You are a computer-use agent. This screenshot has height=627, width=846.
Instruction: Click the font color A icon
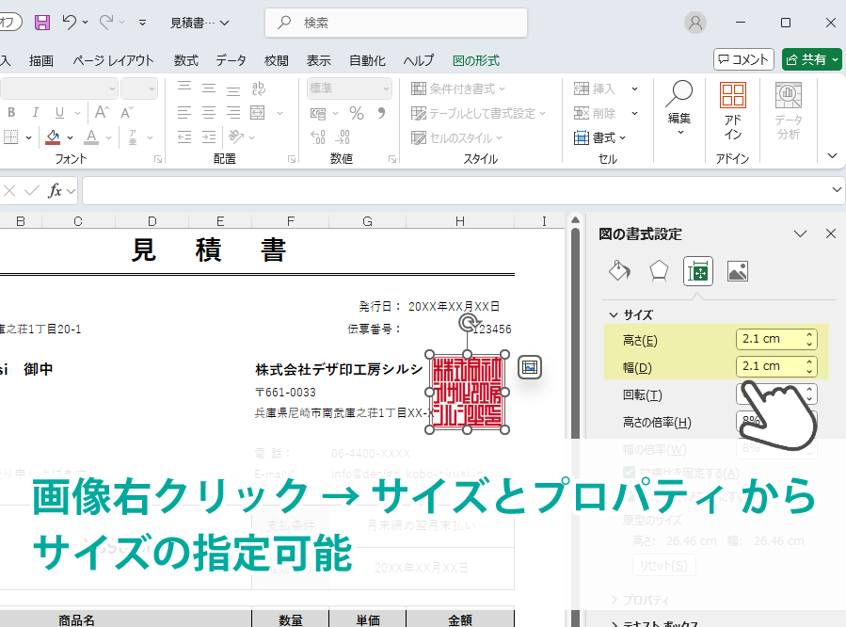point(91,137)
